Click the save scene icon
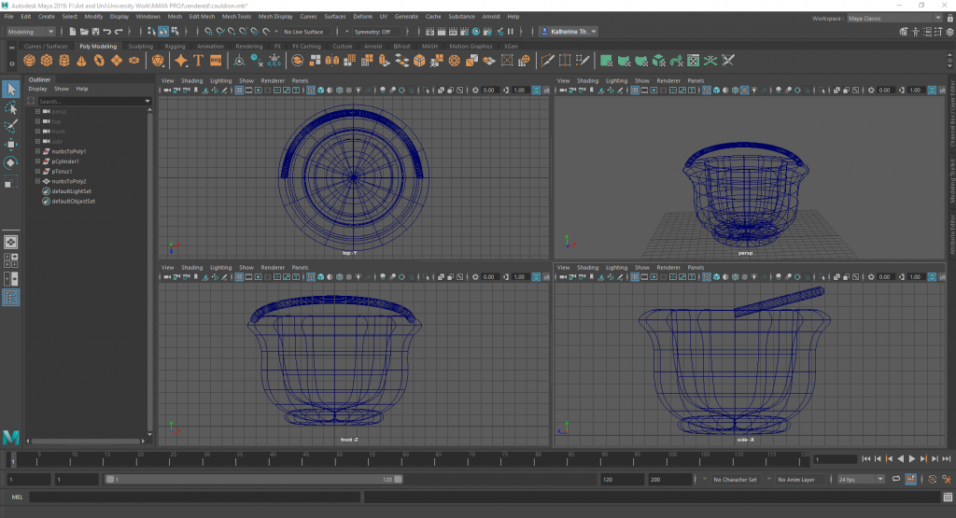 [x=94, y=32]
